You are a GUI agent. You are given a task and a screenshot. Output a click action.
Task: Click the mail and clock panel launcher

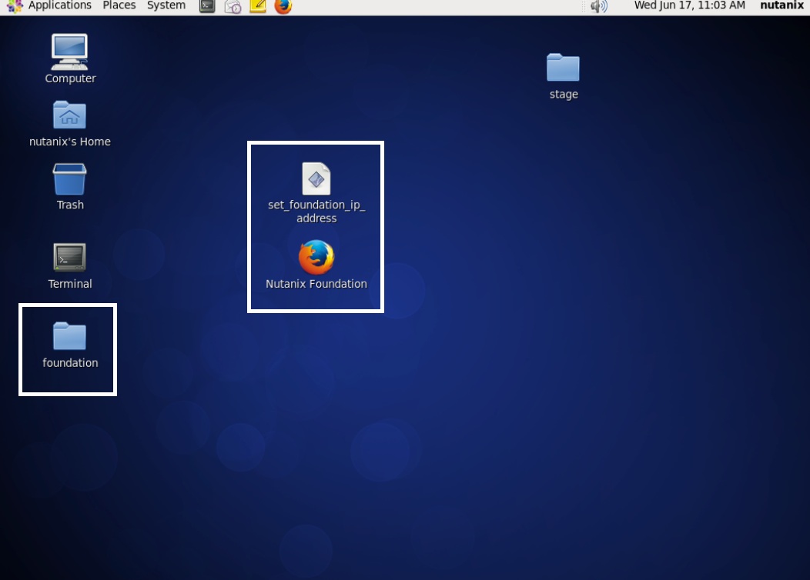coord(233,6)
